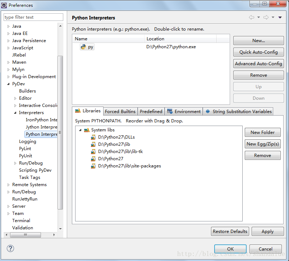Open the String Substitution Variables tab
Viewport: 289px width, 261px height.
238,112
